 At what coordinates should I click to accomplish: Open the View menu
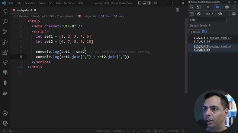pyautogui.click(x=42, y=3)
